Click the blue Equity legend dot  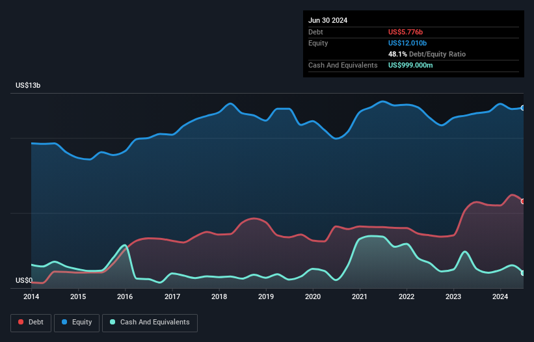point(64,322)
